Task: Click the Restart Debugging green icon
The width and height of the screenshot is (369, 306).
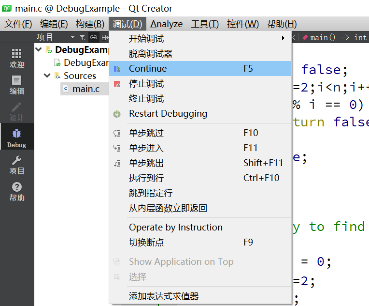Action: [x=117, y=114]
